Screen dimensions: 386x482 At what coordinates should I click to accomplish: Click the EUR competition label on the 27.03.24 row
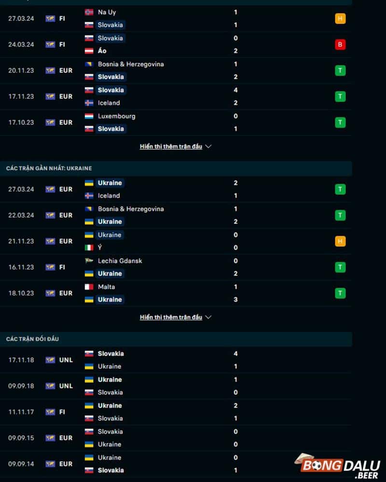click(65, 189)
